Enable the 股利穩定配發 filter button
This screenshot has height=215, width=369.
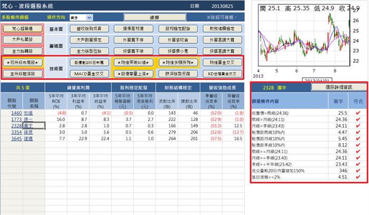(x=178, y=29)
